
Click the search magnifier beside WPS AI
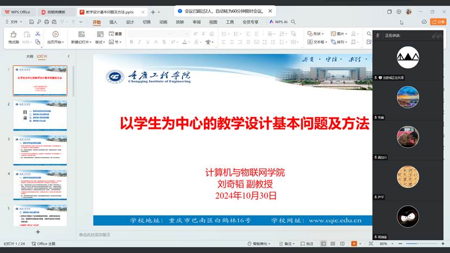click(x=293, y=22)
